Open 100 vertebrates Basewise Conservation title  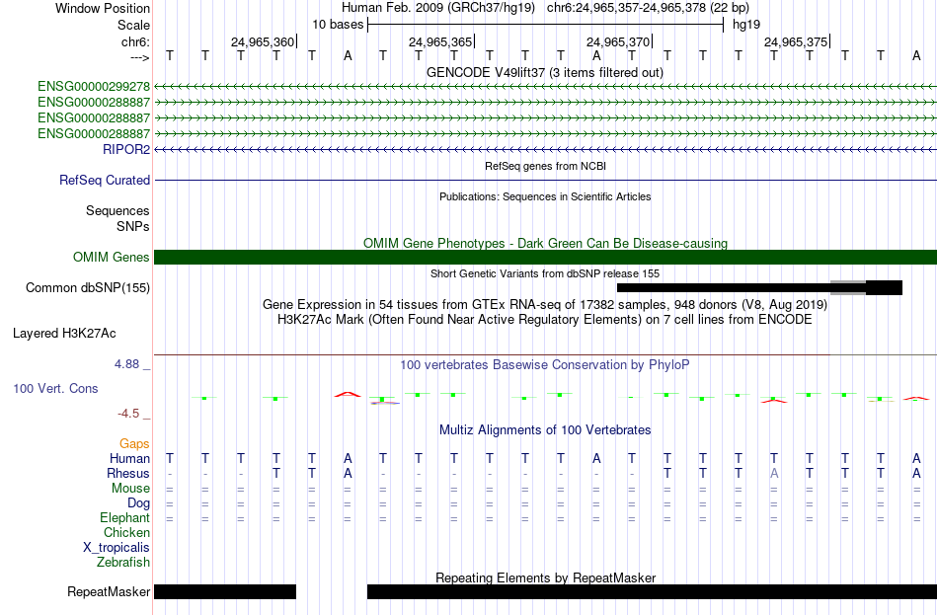tap(545, 365)
